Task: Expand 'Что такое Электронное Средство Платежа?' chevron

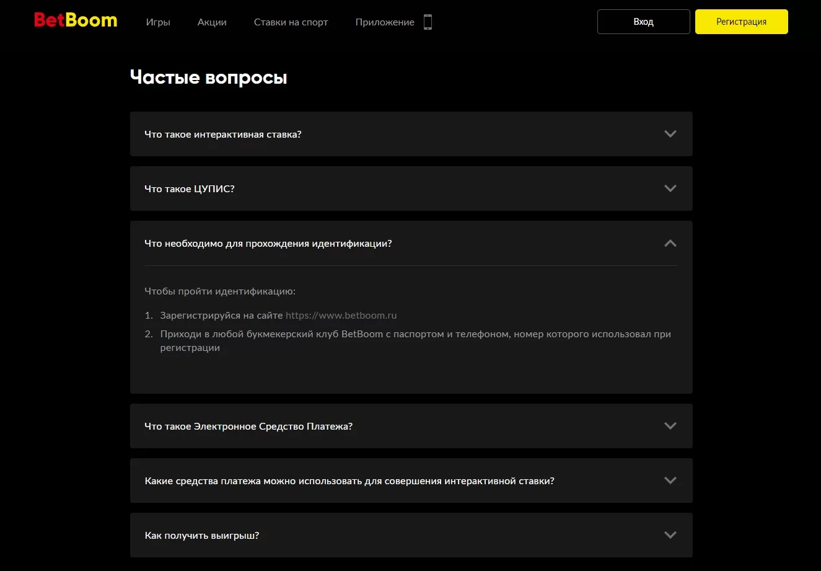Action: point(670,426)
